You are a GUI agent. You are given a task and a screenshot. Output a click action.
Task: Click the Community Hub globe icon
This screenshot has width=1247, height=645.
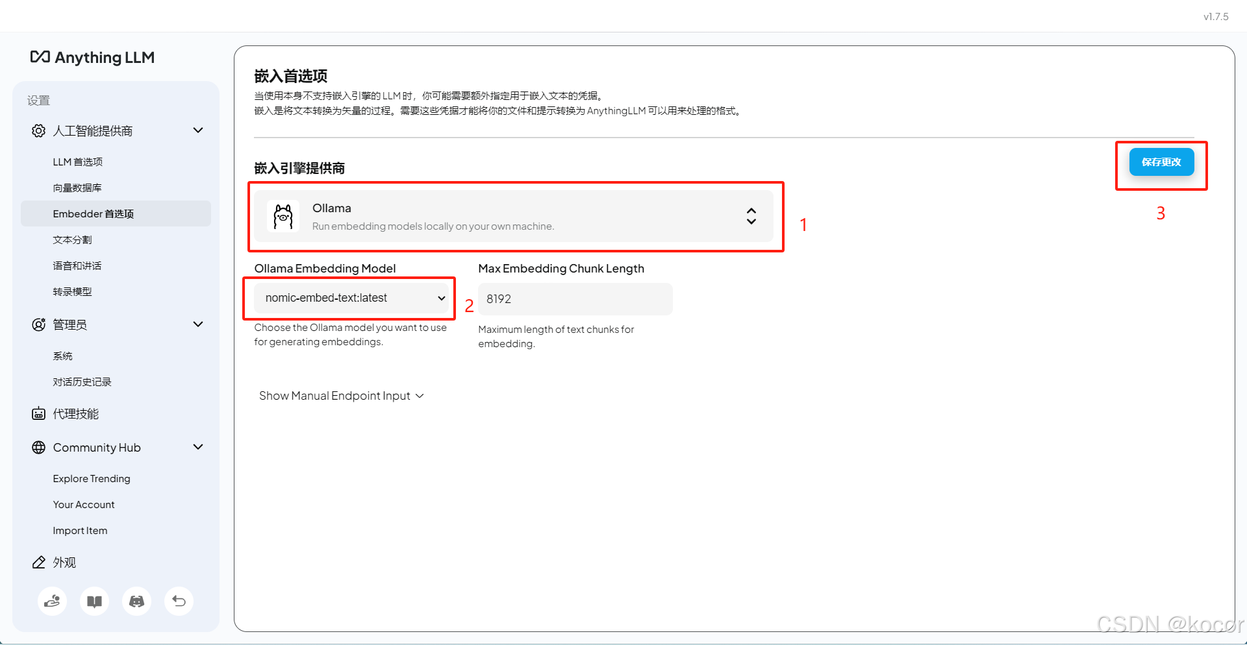38,448
